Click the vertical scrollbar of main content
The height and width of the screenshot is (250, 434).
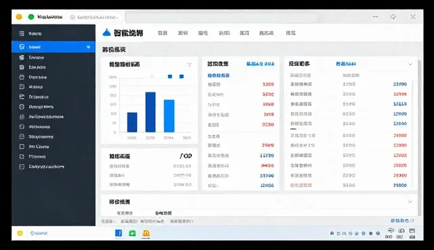tap(420, 138)
